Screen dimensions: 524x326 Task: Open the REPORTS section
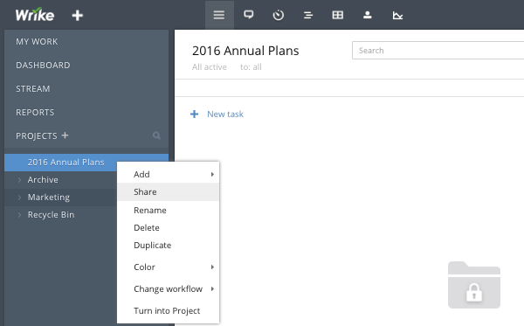click(x=35, y=113)
